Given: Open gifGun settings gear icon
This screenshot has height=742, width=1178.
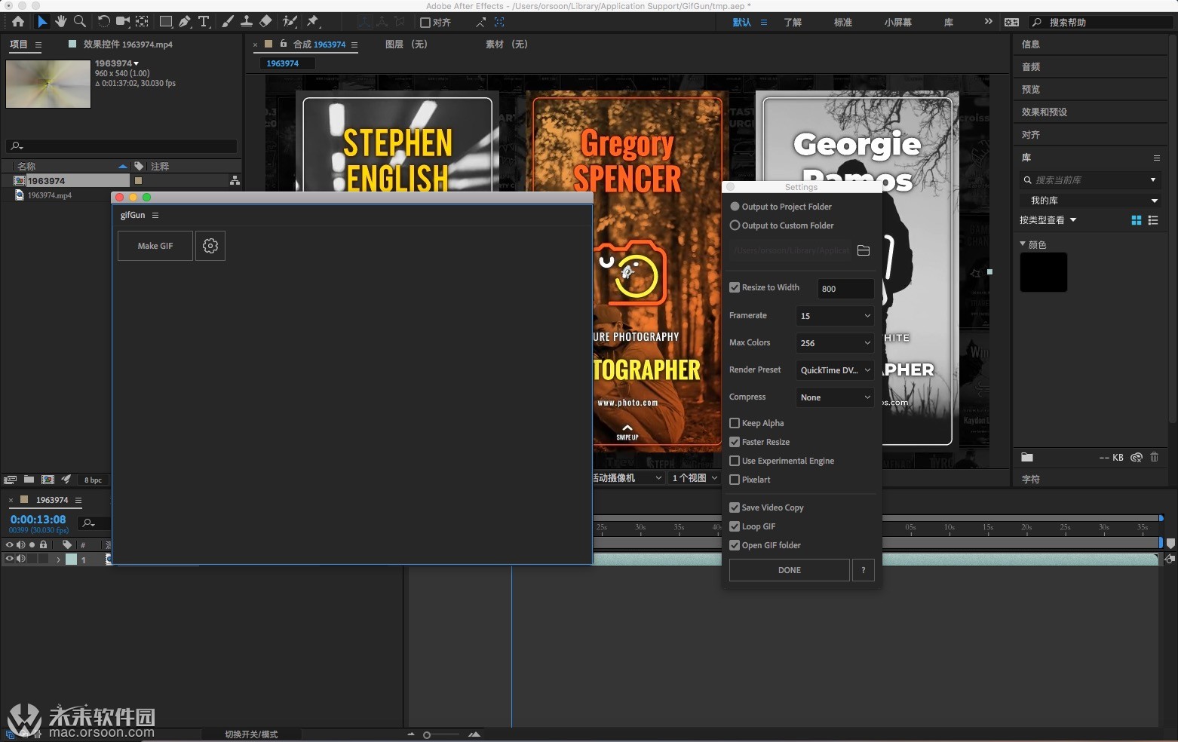Looking at the screenshot, I should [210, 246].
